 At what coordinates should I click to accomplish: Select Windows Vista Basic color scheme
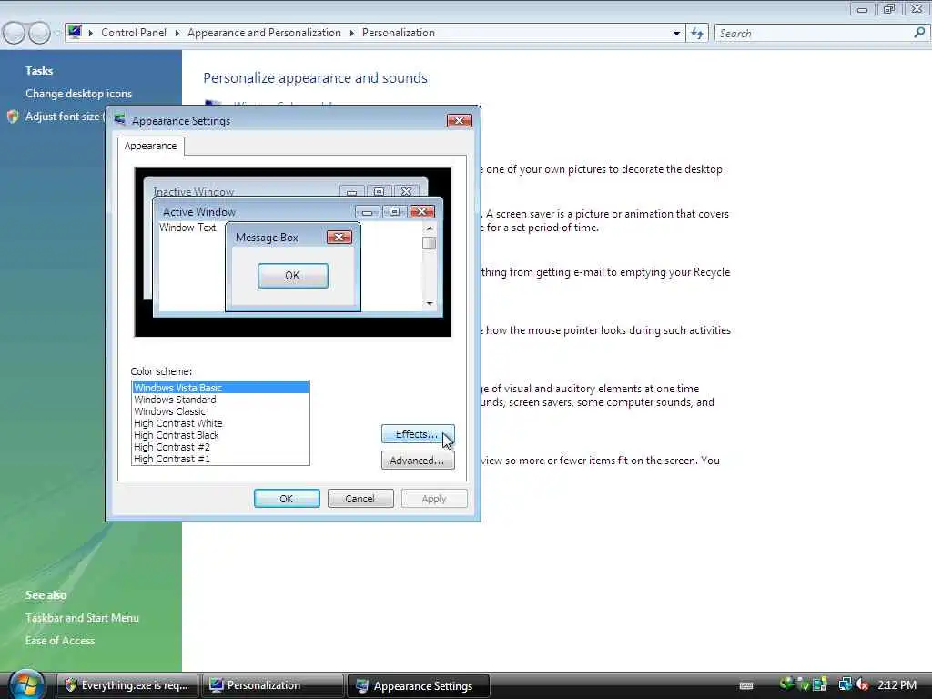[220, 388]
